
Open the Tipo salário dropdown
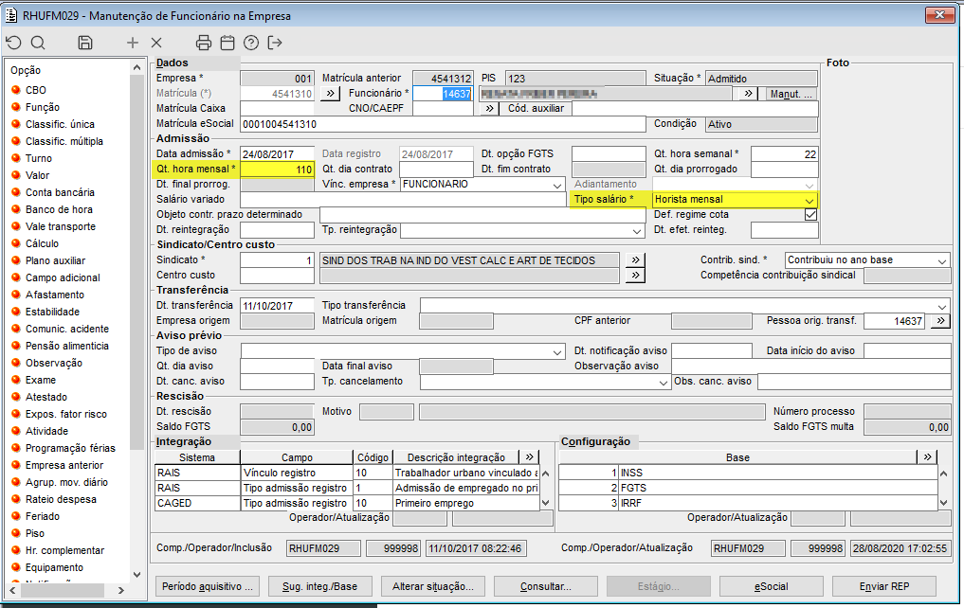(x=809, y=201)
